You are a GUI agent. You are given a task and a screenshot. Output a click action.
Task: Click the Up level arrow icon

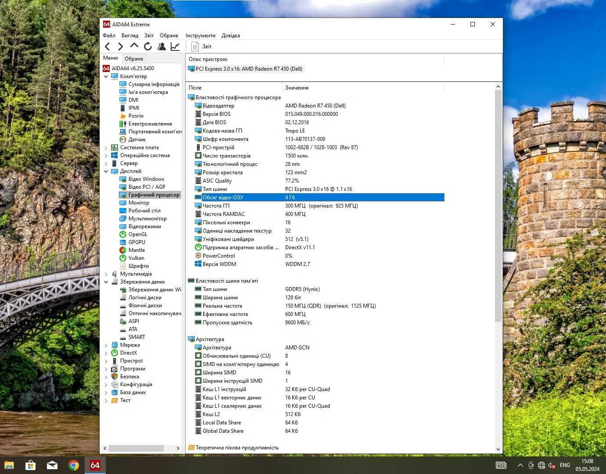click(134, 46)
